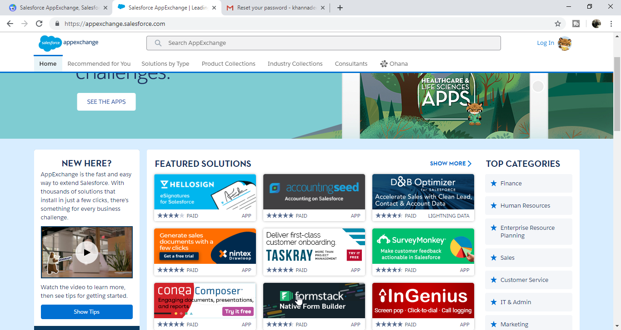
Task: Click the Salesforce AppExchange logo
Action: coord(69,43)
